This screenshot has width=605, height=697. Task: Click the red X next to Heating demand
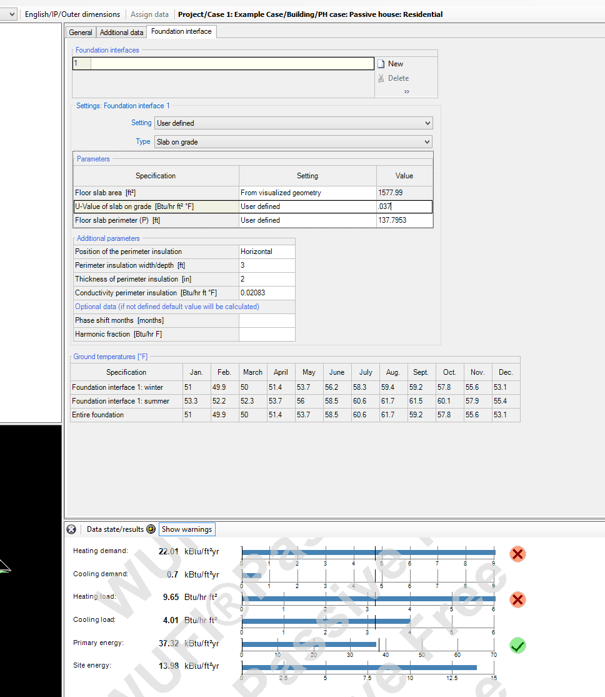pyautogui.click(x=517, y=554)
